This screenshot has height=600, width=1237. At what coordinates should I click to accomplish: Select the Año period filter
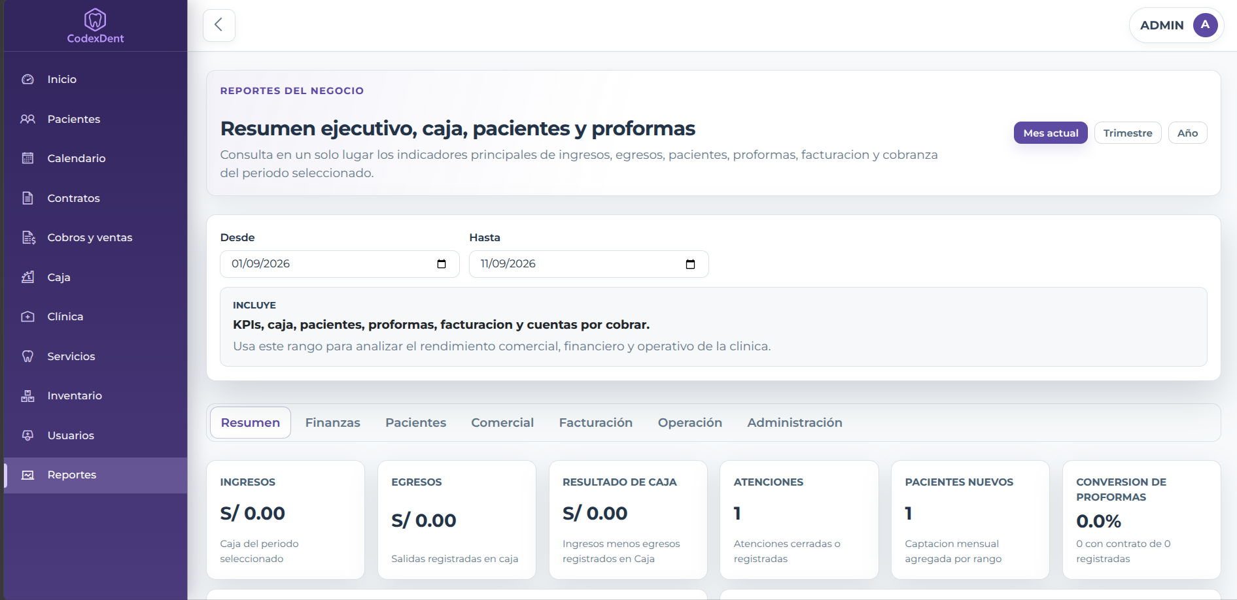pos(1187,133)
